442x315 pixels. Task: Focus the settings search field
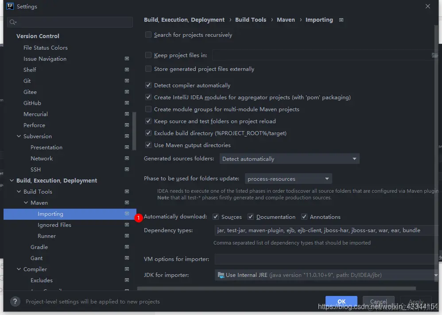coord(70,22)
